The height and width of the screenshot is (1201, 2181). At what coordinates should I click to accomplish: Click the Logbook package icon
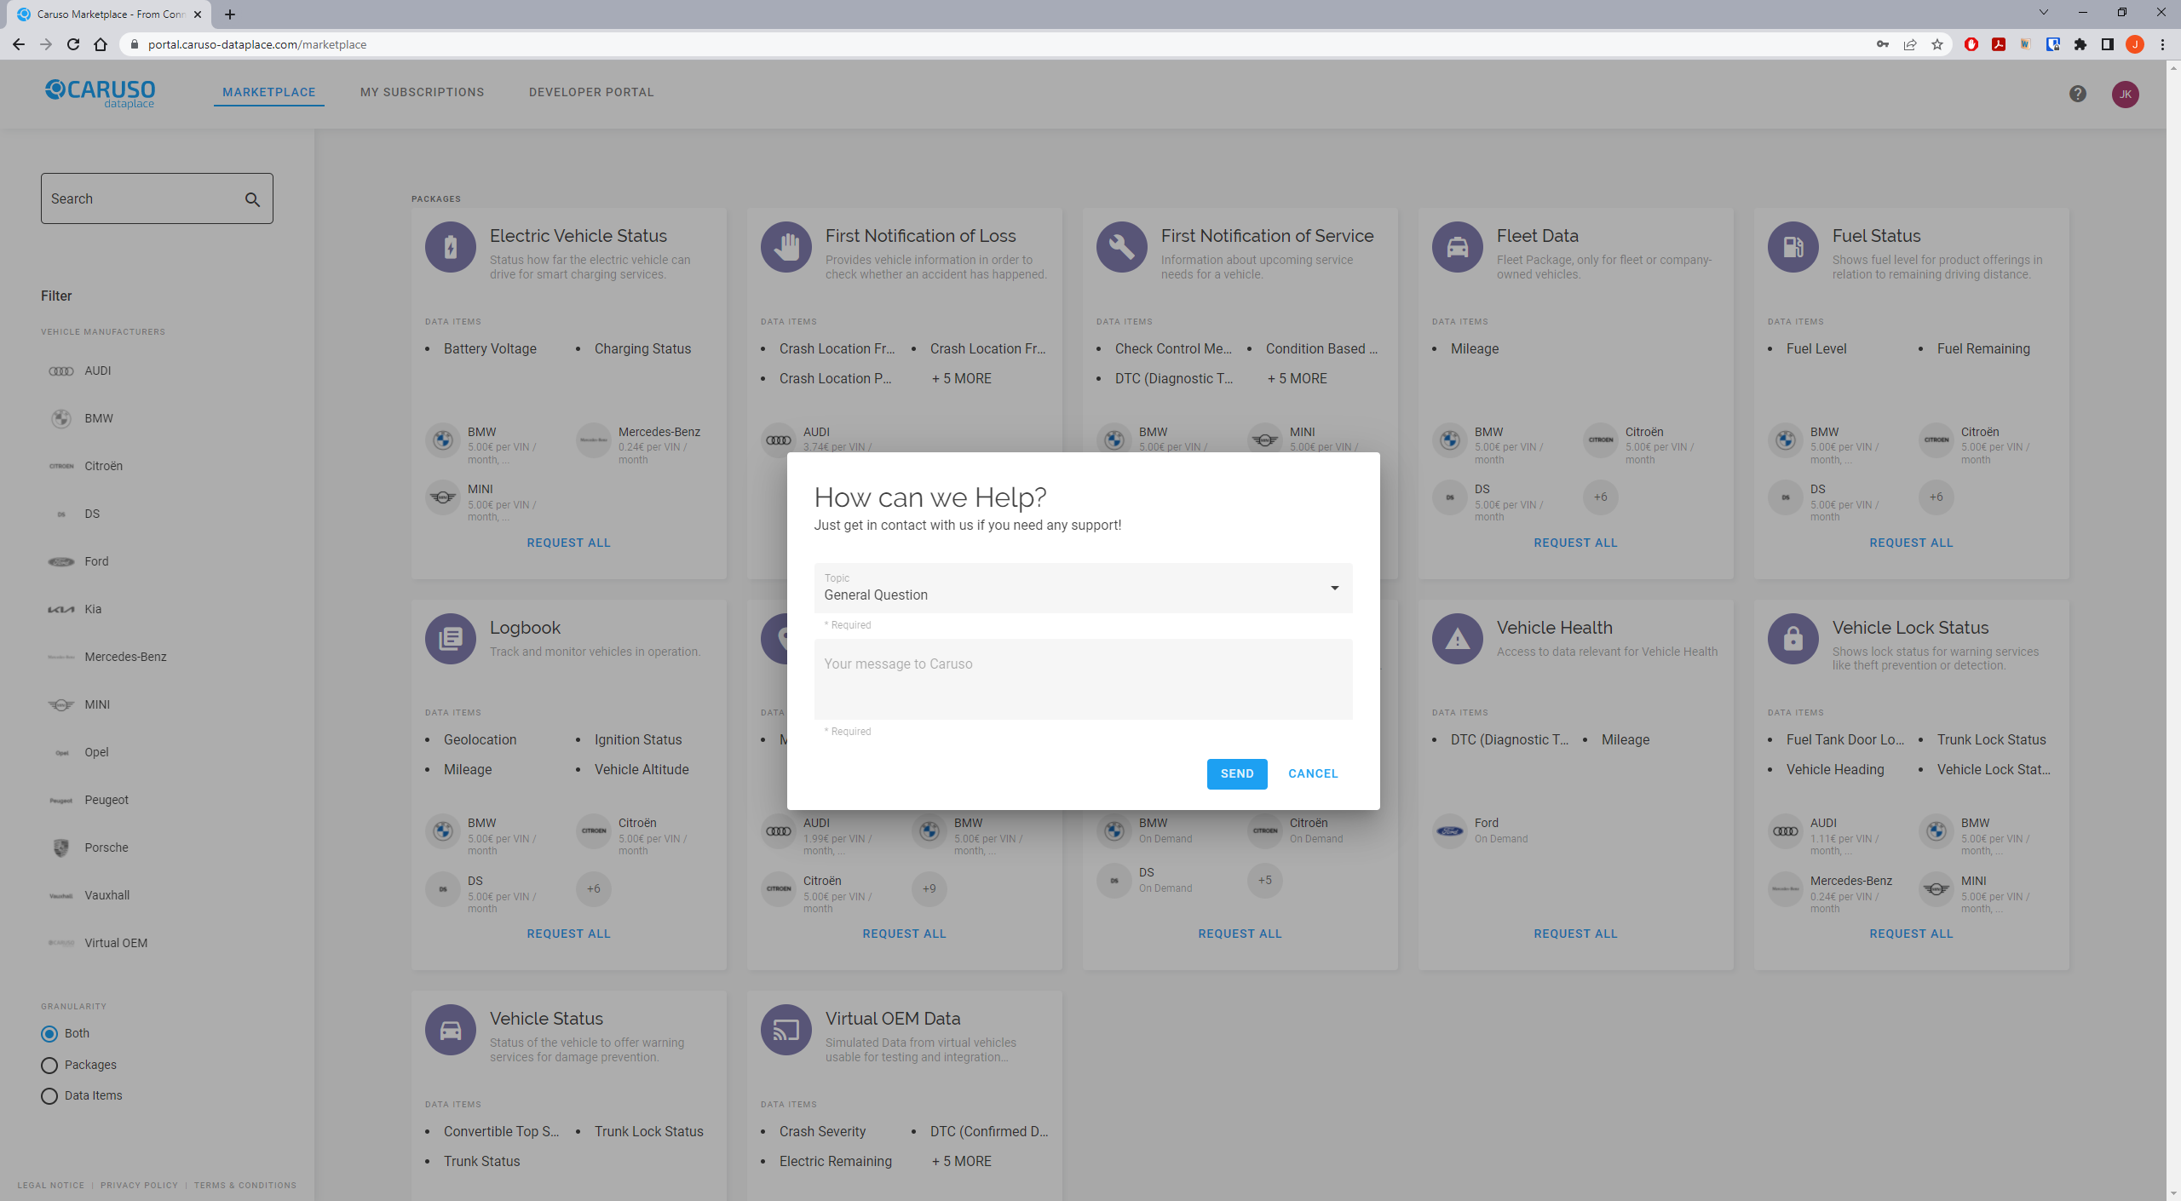451,638
